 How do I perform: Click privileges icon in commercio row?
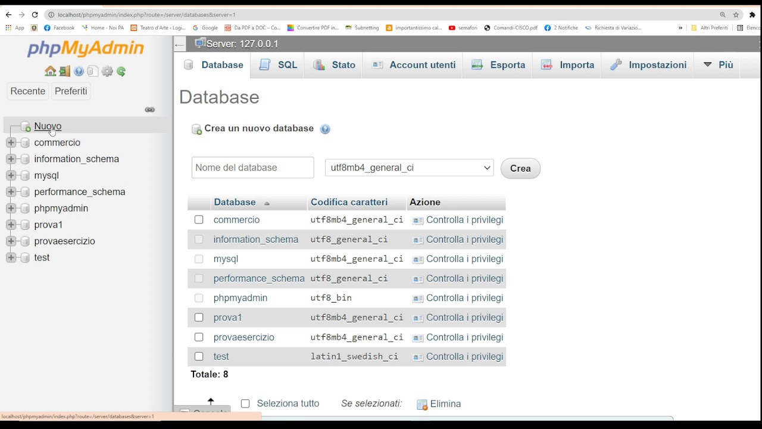pyautogui.click(x=418, y=220)
